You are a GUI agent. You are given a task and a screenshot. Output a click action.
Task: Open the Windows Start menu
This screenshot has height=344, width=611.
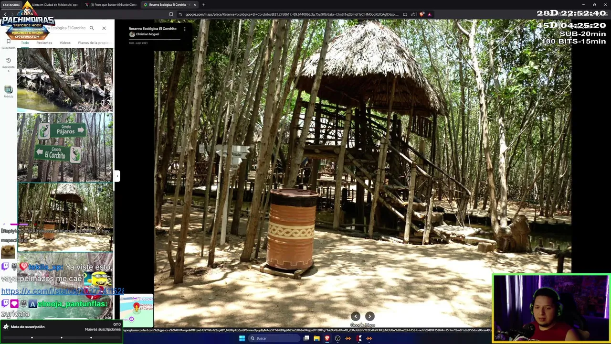pos(242,338)
